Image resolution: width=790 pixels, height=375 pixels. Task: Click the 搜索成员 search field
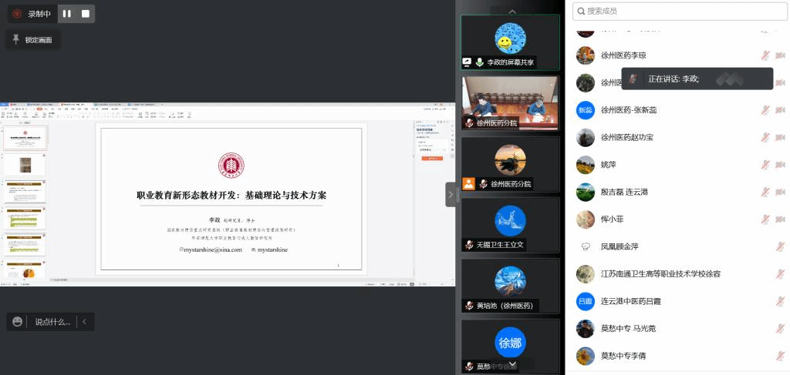click(679, 11)
